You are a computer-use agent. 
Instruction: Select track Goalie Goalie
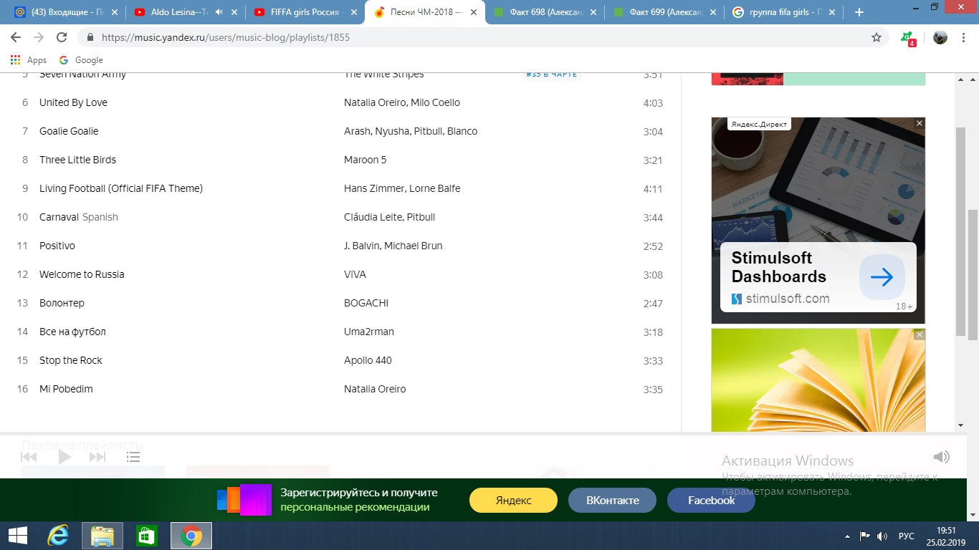tap(69, 131)
